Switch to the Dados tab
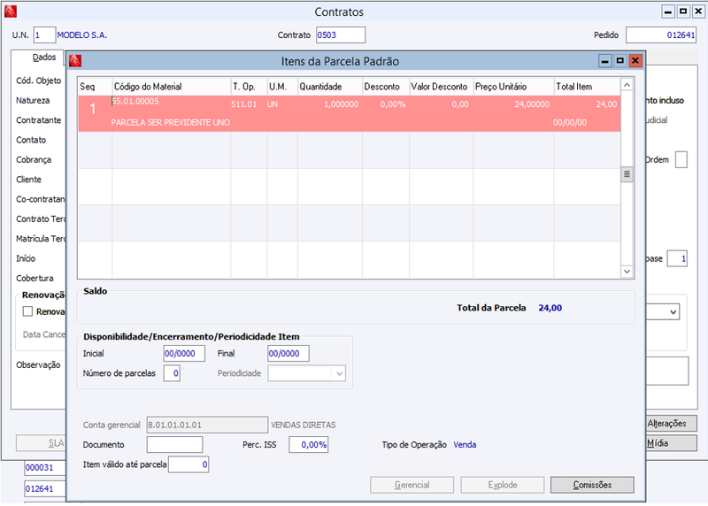 point(43,57)
